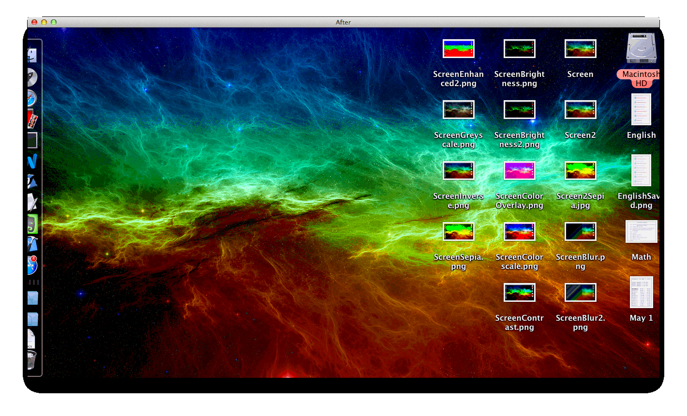Image resolution: width=687 pixels, height=416 pixels.
Task: Open Evernote elephant icon in dock
Action: [32, 224]
